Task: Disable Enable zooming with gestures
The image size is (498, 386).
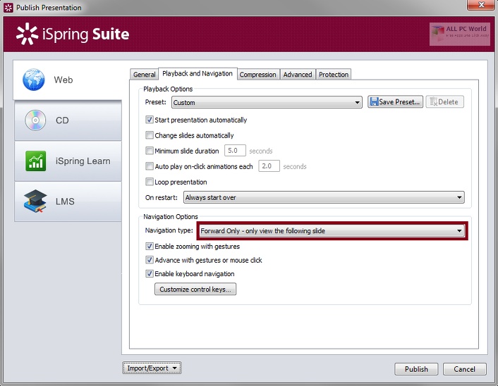Action: (150, 246)
